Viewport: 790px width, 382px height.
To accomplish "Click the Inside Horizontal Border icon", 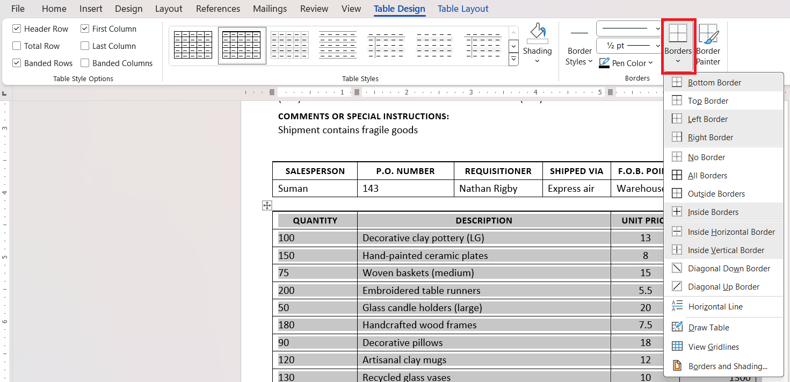I will pos(677,232).
